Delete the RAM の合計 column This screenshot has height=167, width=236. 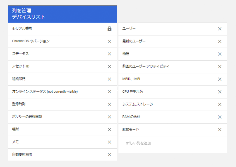[220, 117]
